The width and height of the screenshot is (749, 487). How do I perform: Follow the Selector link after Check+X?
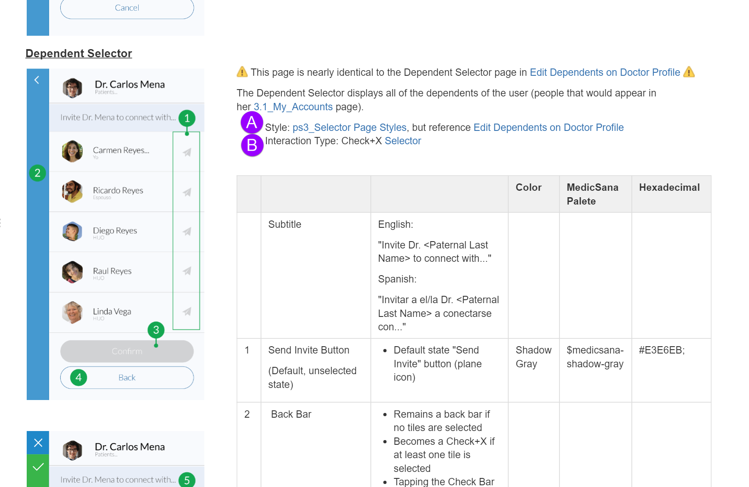(403, 141)
